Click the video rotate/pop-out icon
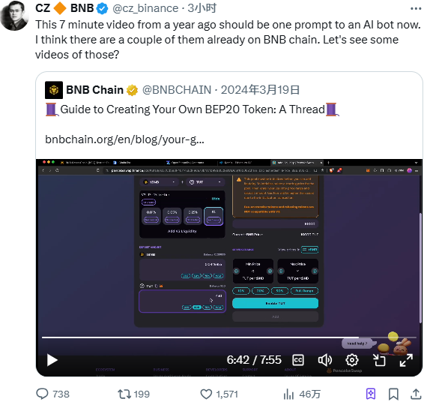 pos(379,360)
